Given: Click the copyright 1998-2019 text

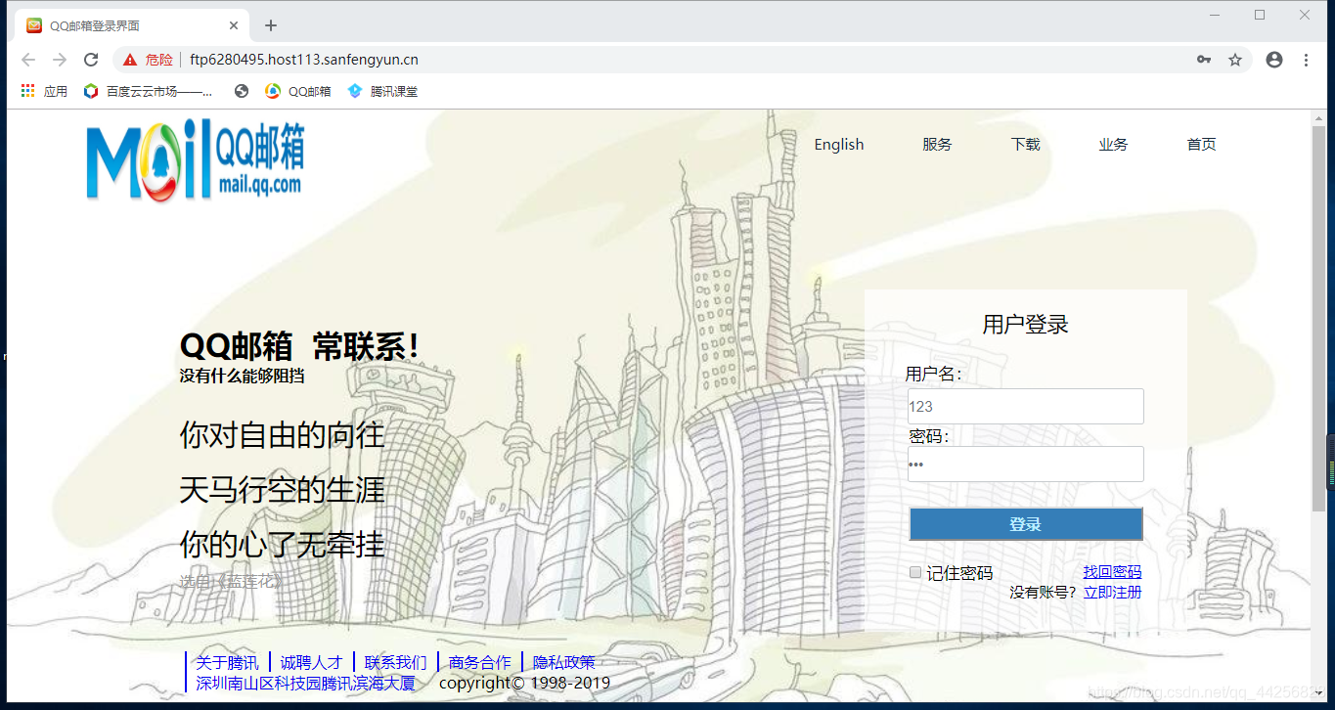Looking at the screenshot, I should pyautogui.click(x=524, y=683).
